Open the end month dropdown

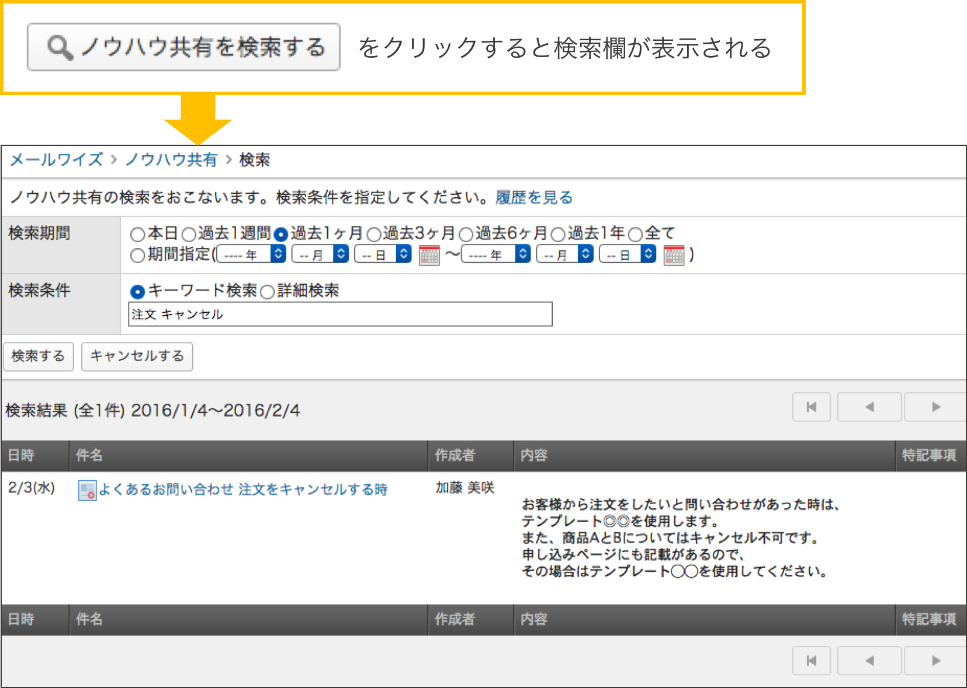[x=565, y=254]
